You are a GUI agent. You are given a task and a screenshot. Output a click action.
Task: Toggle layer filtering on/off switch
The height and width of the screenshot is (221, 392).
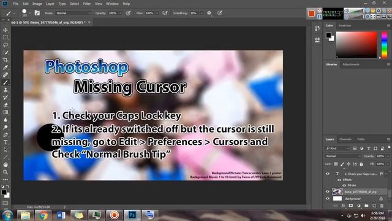pyautogui.click(x=389, y=147)
